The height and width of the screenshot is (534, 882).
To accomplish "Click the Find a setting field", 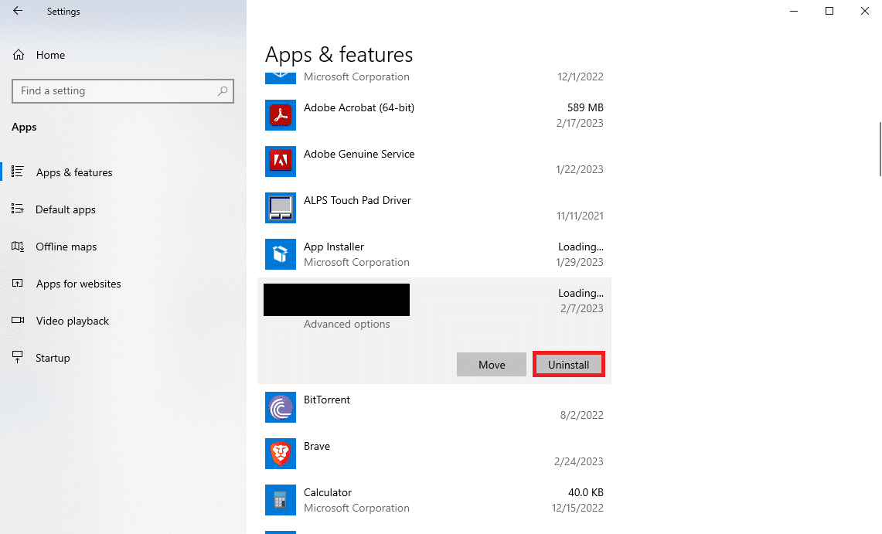I will (116, 91).
